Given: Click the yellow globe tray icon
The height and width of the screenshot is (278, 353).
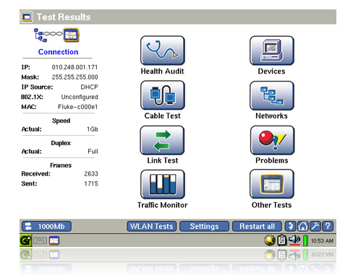Looking at the screenshot, I should (270, 240).
